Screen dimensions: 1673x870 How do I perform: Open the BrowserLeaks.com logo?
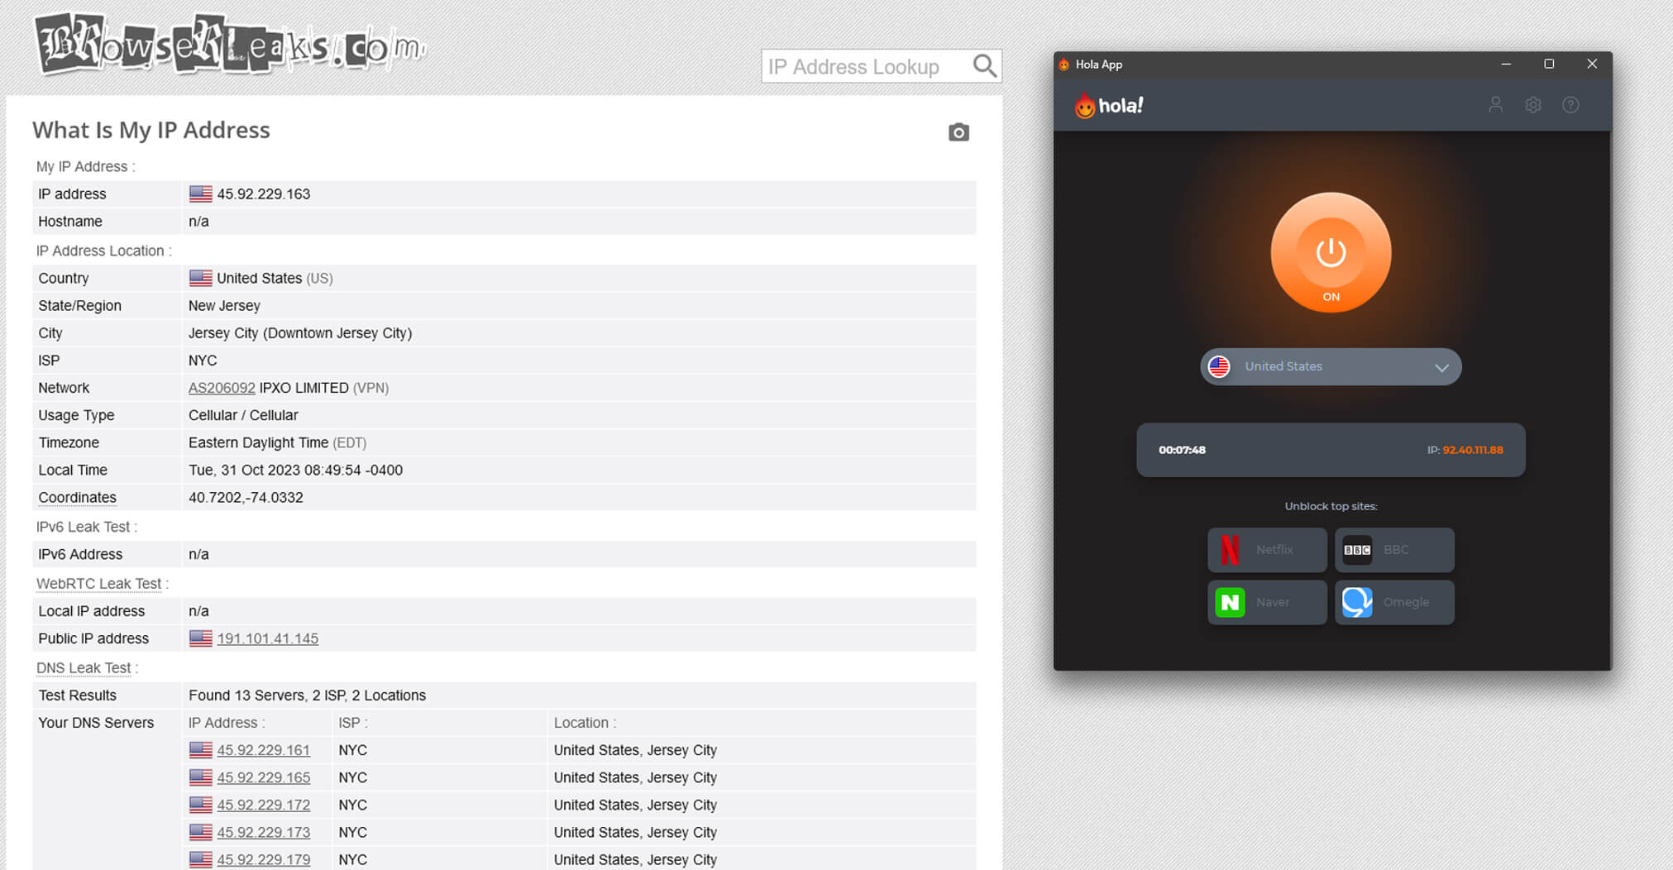(230, 44)
